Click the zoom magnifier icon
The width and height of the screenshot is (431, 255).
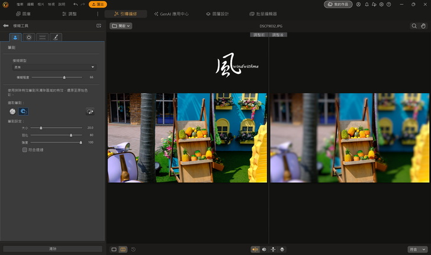414,26
